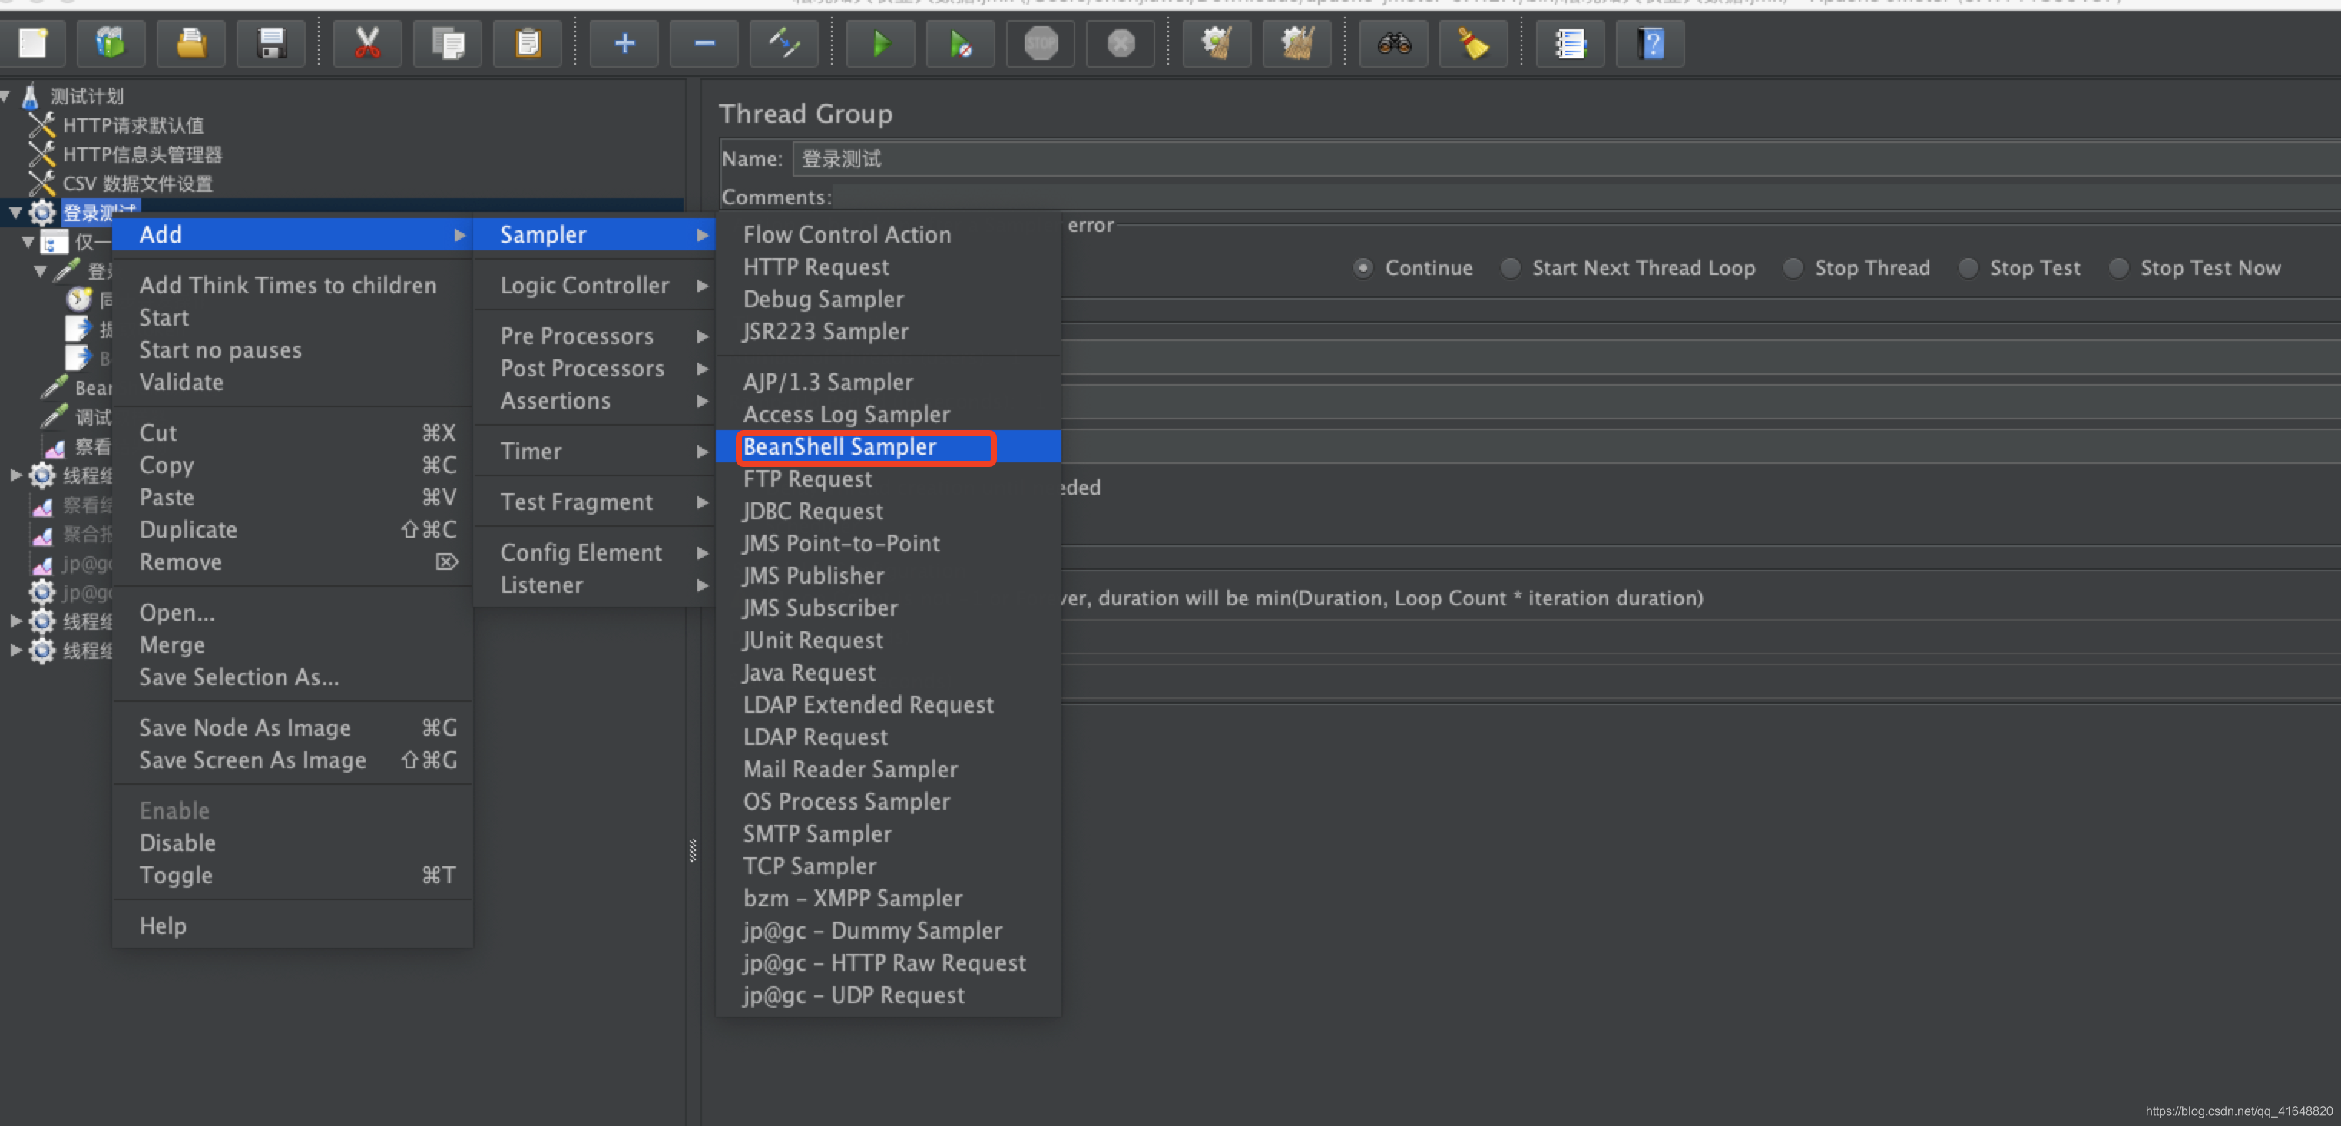Click Validate in the context menu

pos(182,383)
